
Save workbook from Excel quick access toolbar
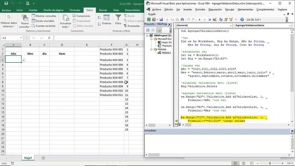[x=6, y=3]
